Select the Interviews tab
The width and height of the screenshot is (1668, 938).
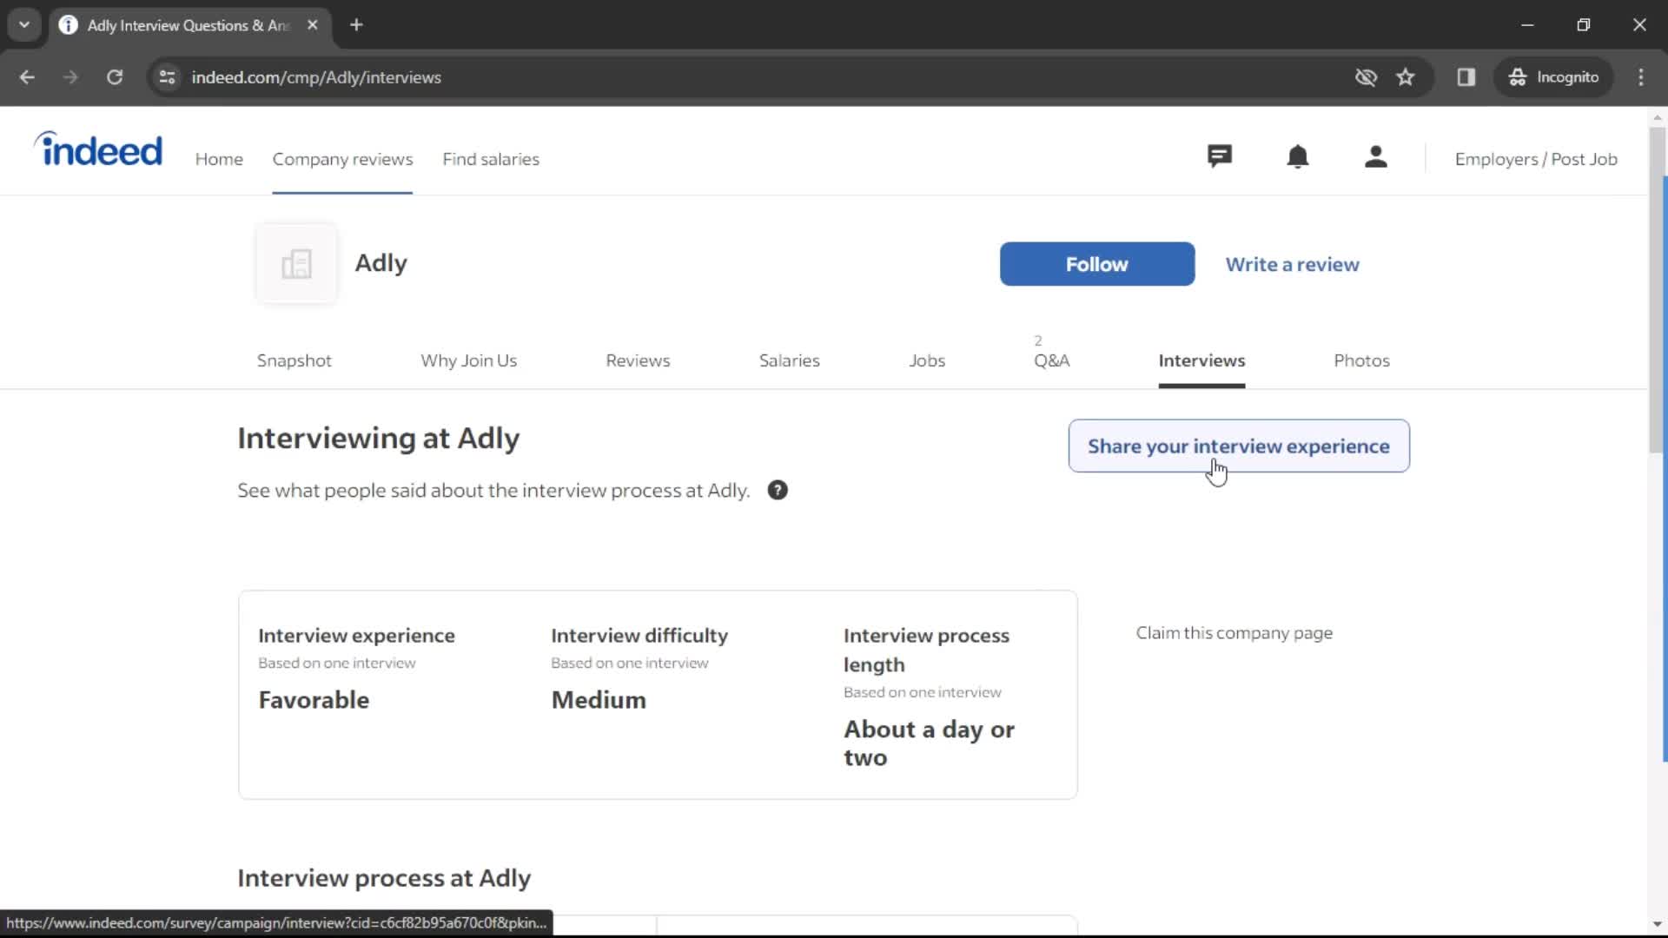click(1201, 360)
